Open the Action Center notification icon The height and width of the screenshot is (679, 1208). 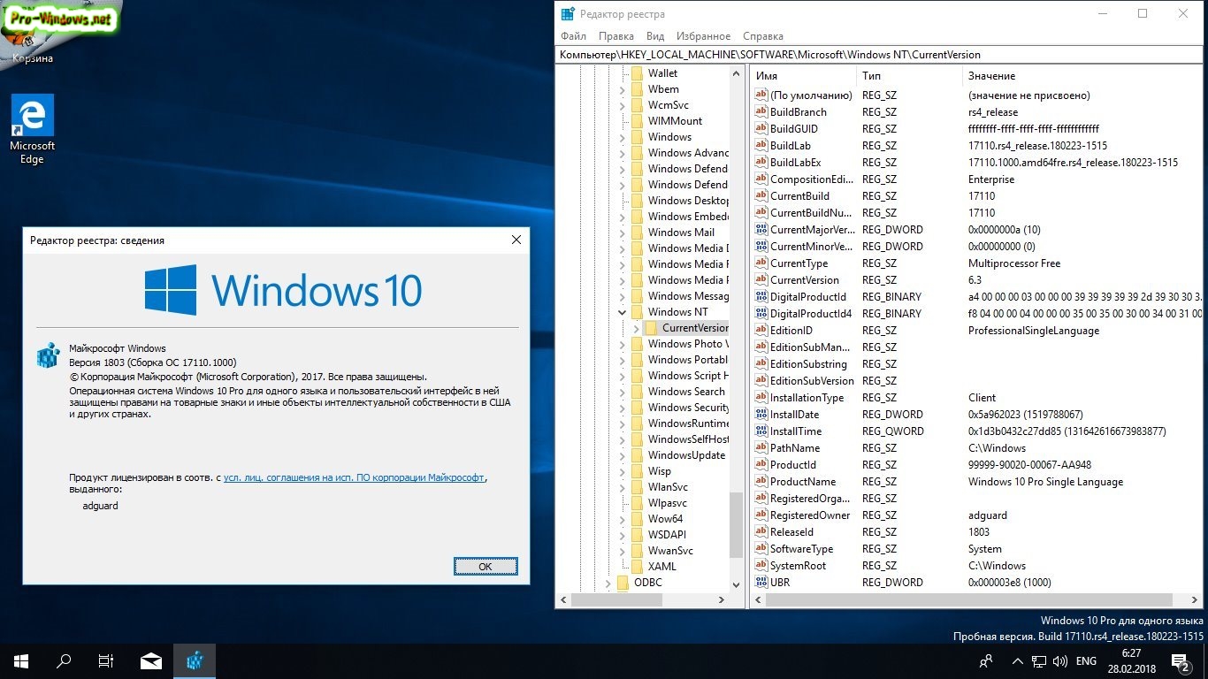[1180, 660]
